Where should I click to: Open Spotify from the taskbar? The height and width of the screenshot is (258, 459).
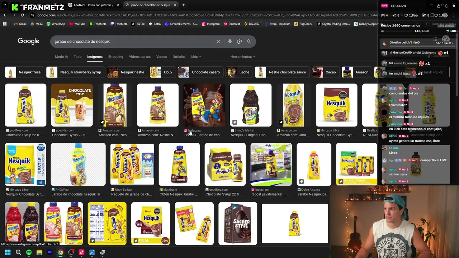tap(29, 252)
